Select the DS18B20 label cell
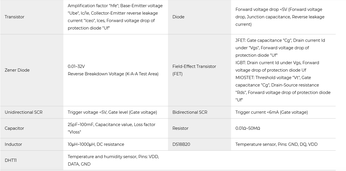The width and height of the screenshot is (346, 171). click(x=181, y=144)
